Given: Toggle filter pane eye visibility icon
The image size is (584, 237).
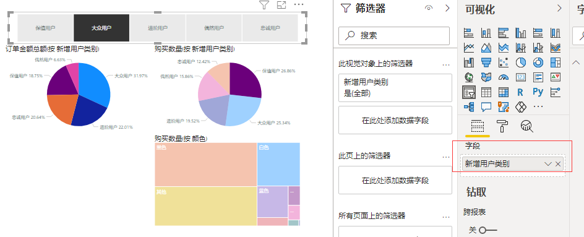Looking at the screenshot, I should coord(429,8).
